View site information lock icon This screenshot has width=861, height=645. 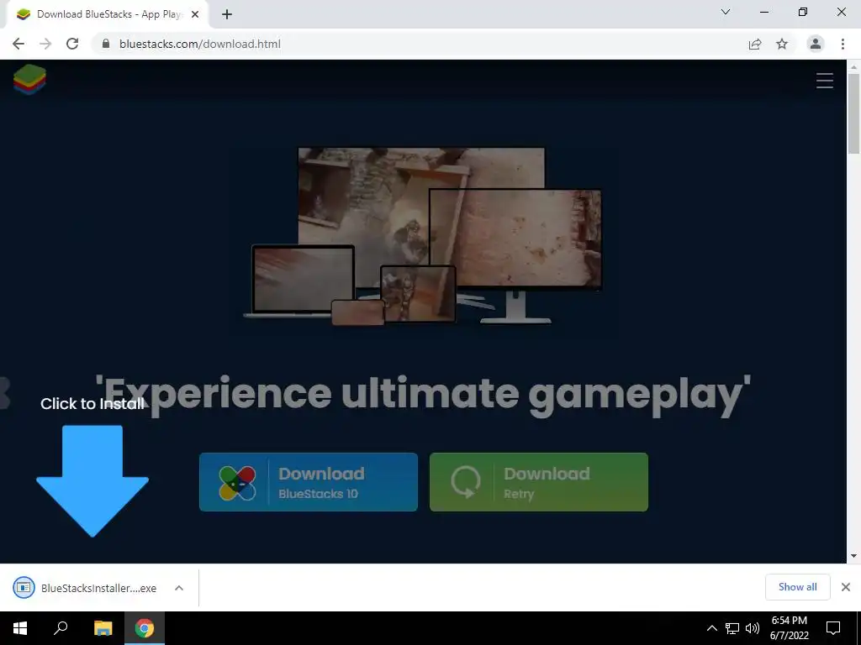point(105,44)
